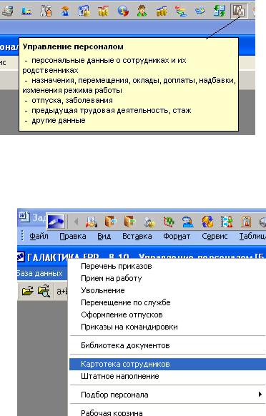This screenshot has height=416, width=266.
Task: Open the Формат menu
Action: pos(177,236)
